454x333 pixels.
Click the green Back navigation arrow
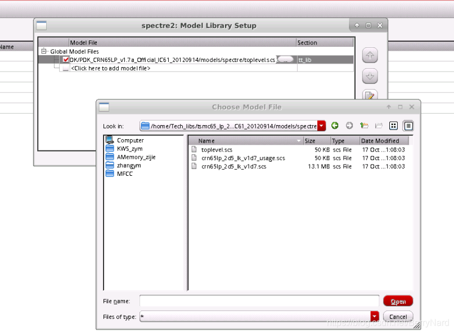coord(335,126)
